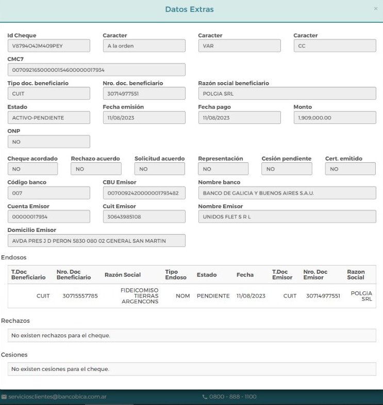
Task: Click the ONP field
Action: tap(48, 142)
